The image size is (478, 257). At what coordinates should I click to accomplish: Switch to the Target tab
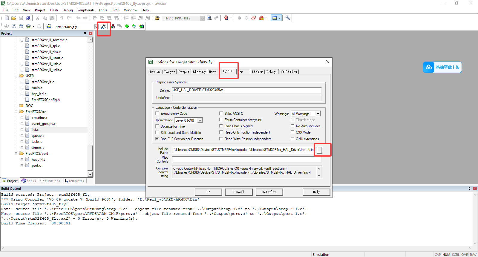click(169, 72)
